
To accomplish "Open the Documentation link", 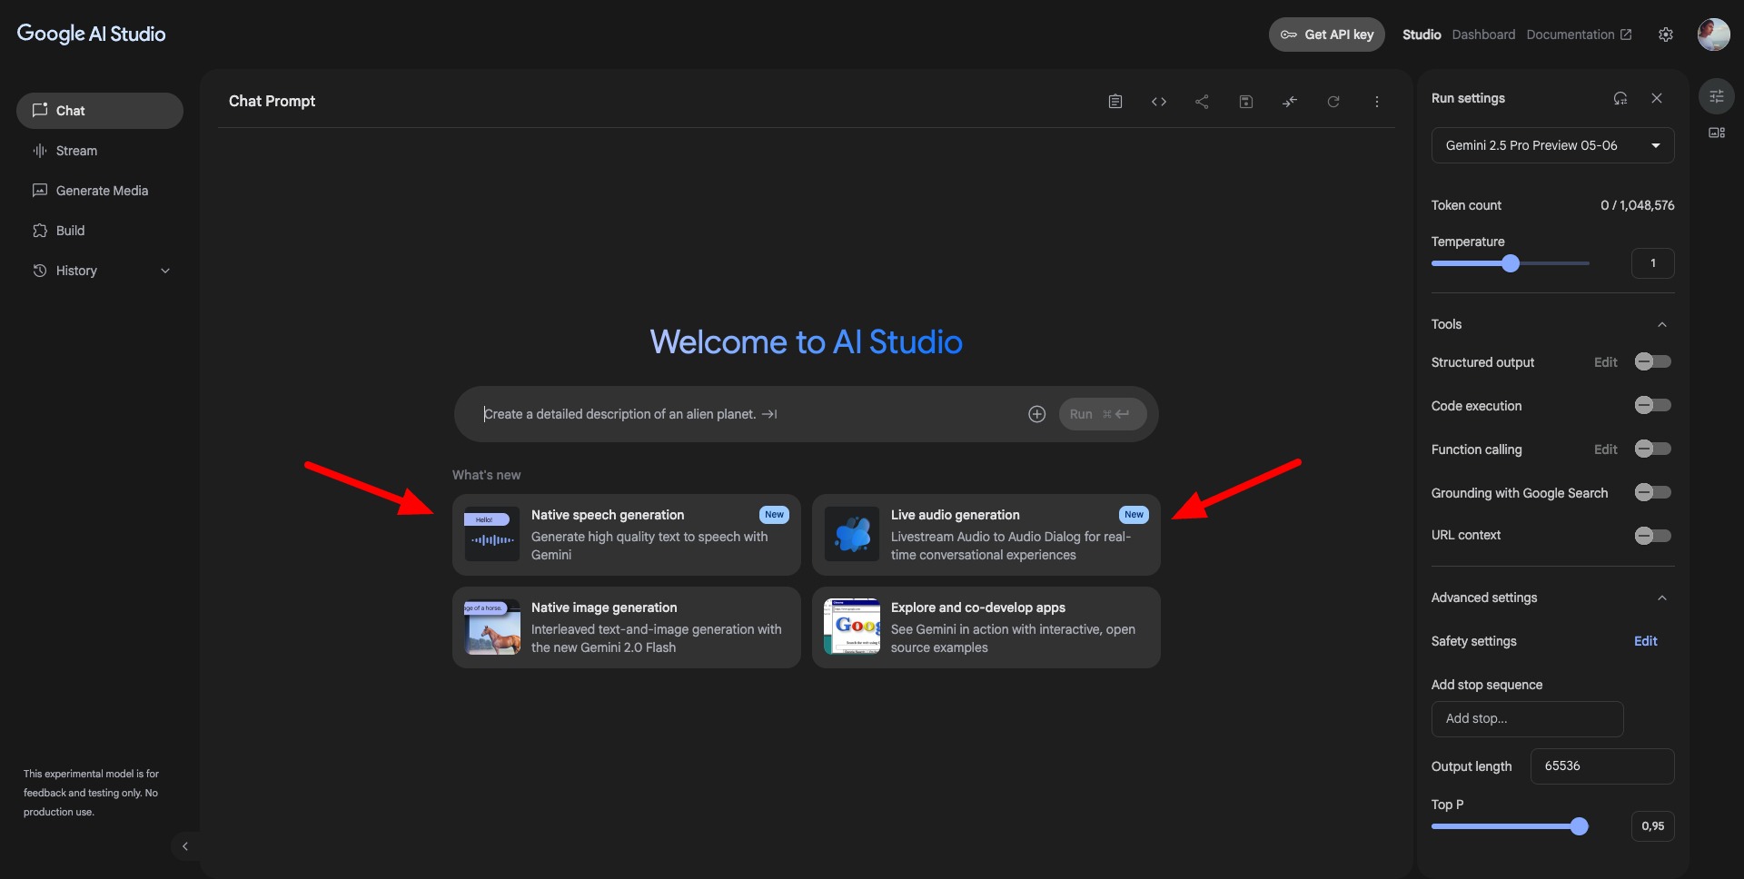I will coord(1579,35).
